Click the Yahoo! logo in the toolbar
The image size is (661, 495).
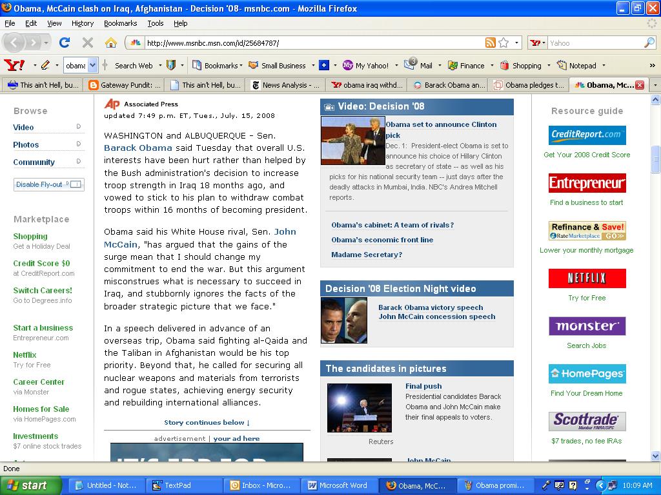(14, 65)
